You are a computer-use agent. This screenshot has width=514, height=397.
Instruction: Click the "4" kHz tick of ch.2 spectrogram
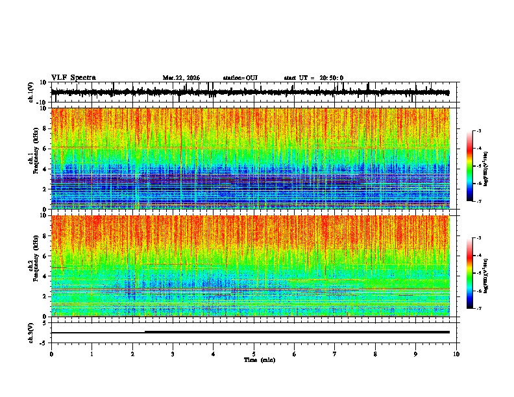45,276
